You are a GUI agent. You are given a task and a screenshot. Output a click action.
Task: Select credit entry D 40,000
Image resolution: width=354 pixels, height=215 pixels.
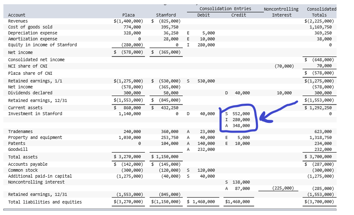point(238,93)
